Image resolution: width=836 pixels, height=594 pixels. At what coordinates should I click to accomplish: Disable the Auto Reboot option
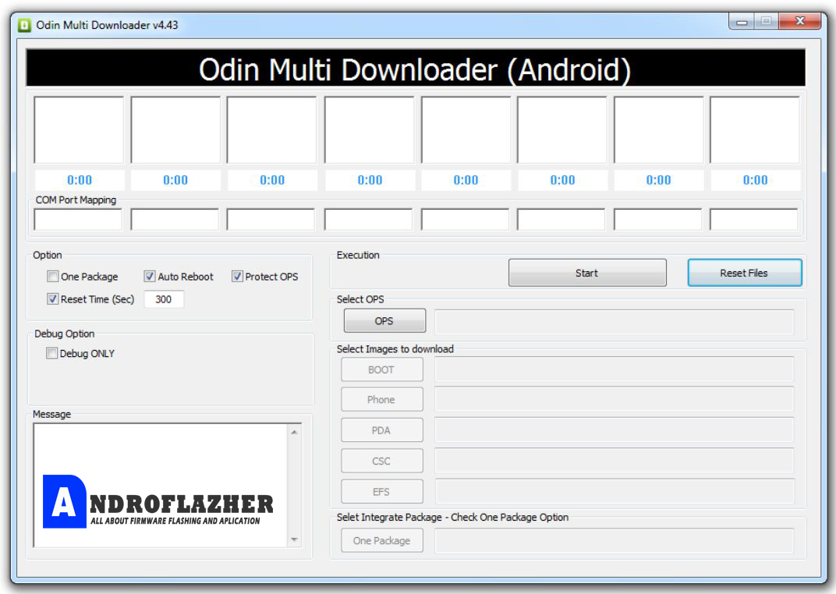(148, 276)
